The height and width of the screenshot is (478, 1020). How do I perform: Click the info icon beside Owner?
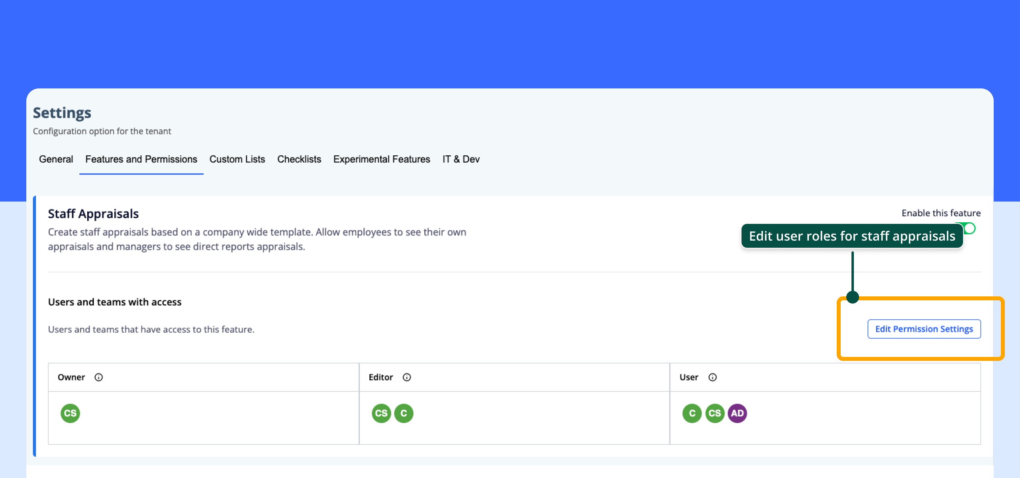tap(98, 377)
